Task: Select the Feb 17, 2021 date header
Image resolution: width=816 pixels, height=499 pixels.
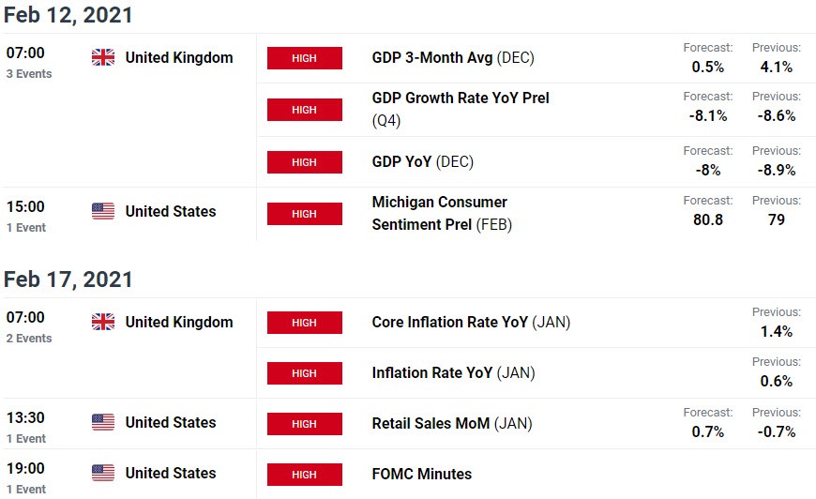Action: (x=68, y=280)
